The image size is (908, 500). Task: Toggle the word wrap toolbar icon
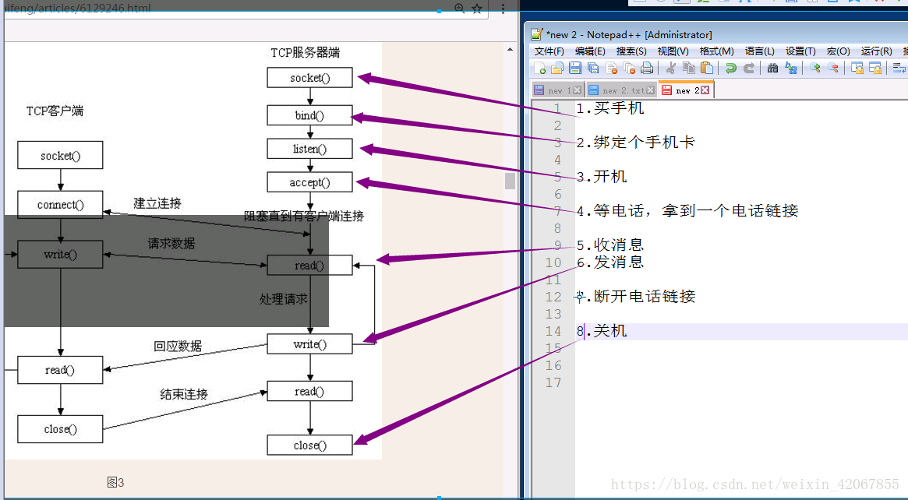(899, 69)
